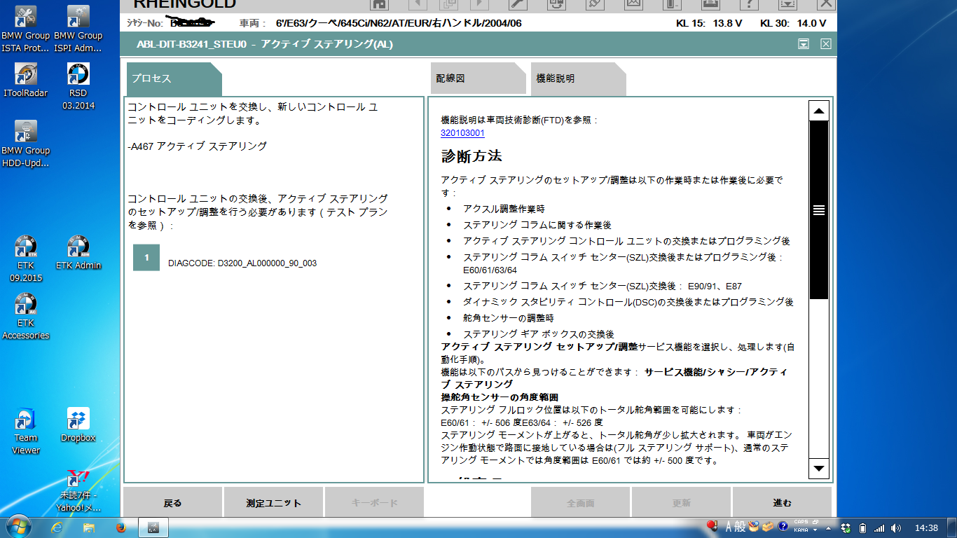
Task: Click the KL 30: 14.0 V reading
Action: (x=793, y=23)
